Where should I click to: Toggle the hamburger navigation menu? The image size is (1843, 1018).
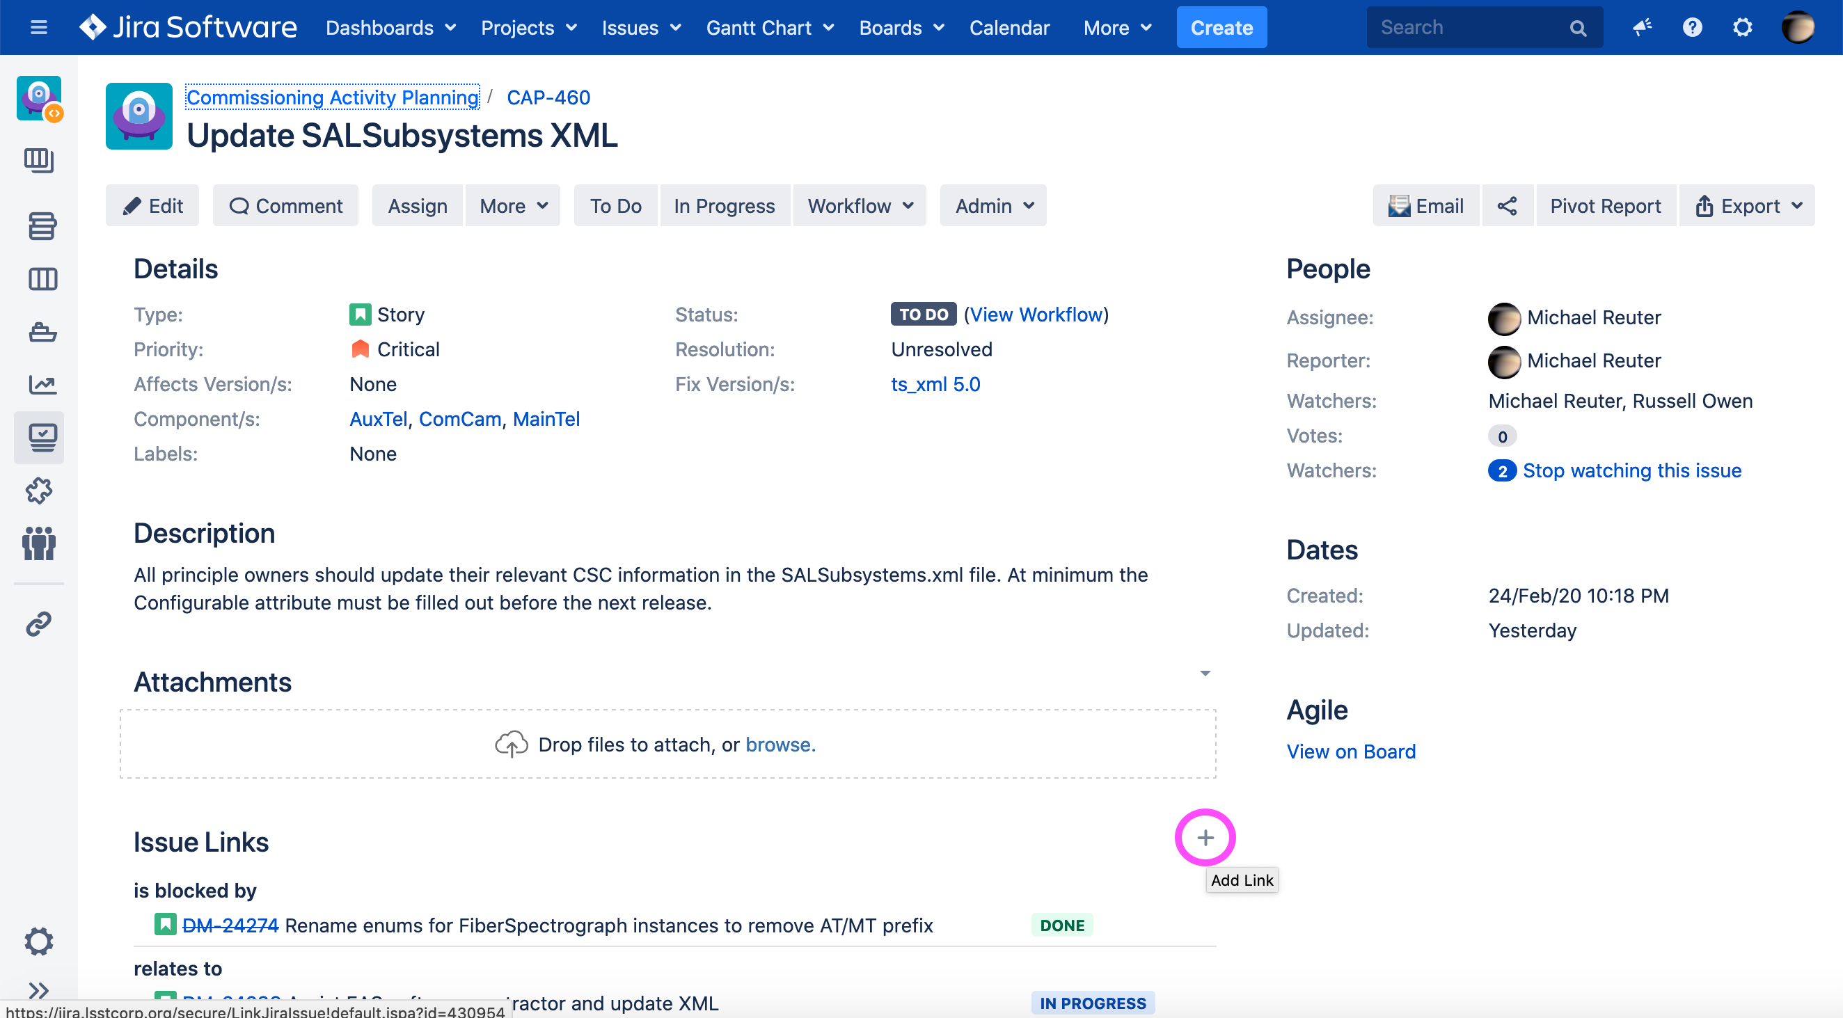tap(40, 27)
